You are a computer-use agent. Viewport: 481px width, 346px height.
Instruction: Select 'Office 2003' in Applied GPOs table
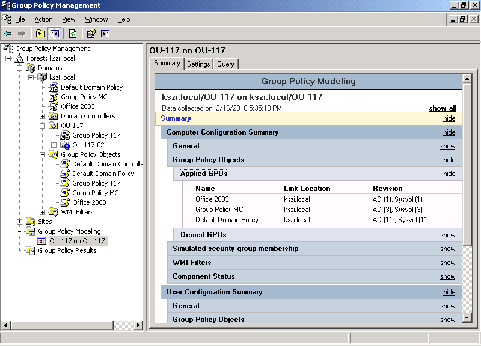click(x=212, y=199)
